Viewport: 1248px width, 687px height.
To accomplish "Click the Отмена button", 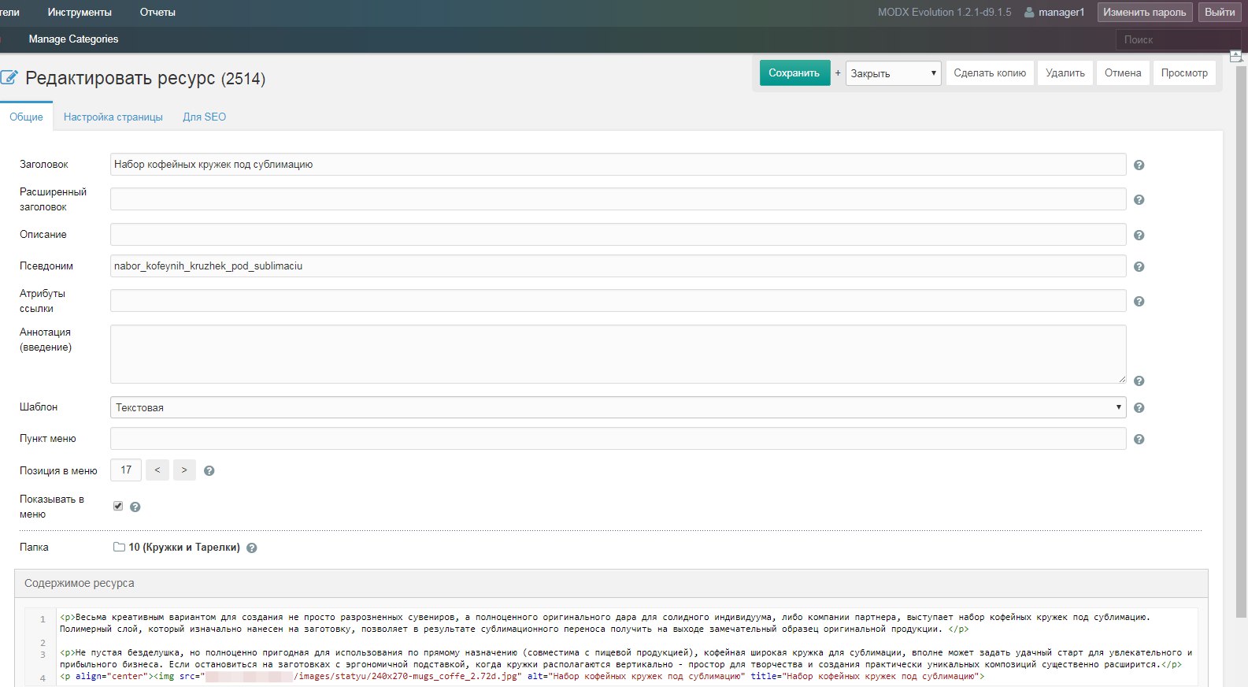I will [x=1123, y=73].
